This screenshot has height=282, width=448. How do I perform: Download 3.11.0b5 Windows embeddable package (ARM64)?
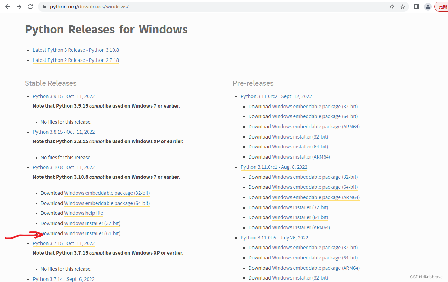(x=316, y=268)
